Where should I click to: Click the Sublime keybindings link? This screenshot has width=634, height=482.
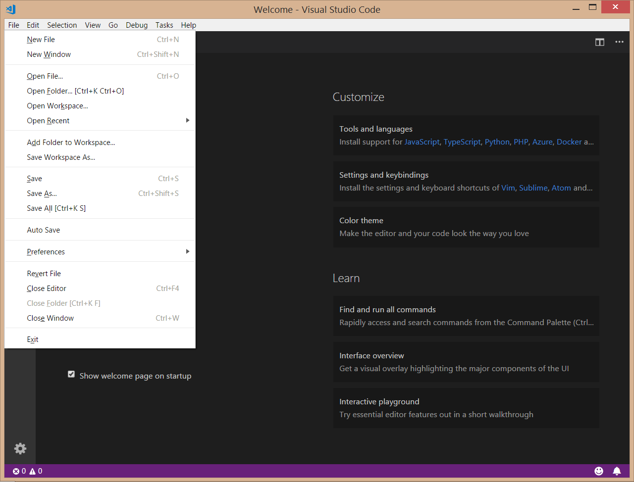(x=533, y=188)
